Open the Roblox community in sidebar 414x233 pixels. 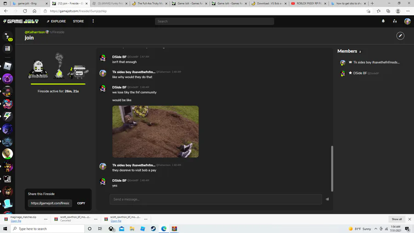point(7,66)
